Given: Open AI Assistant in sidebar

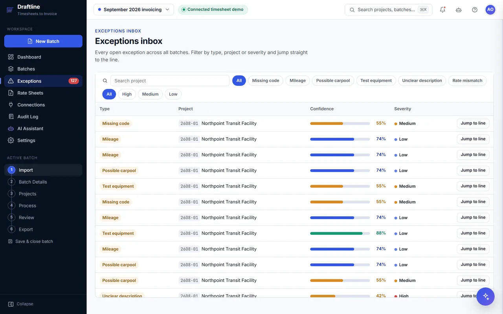Looking at the screenshot, I should (x=43, y=128).
